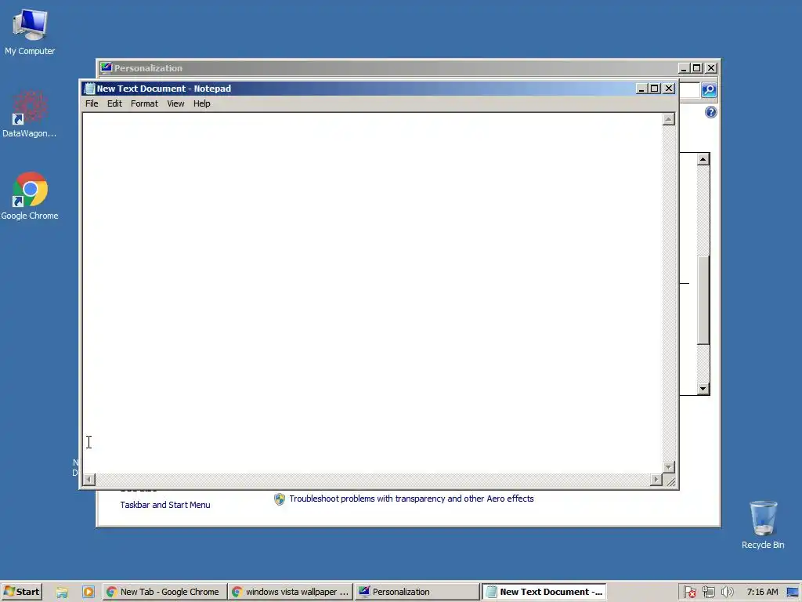
Task: Close the Personalization window
Action: click(711, 68)
